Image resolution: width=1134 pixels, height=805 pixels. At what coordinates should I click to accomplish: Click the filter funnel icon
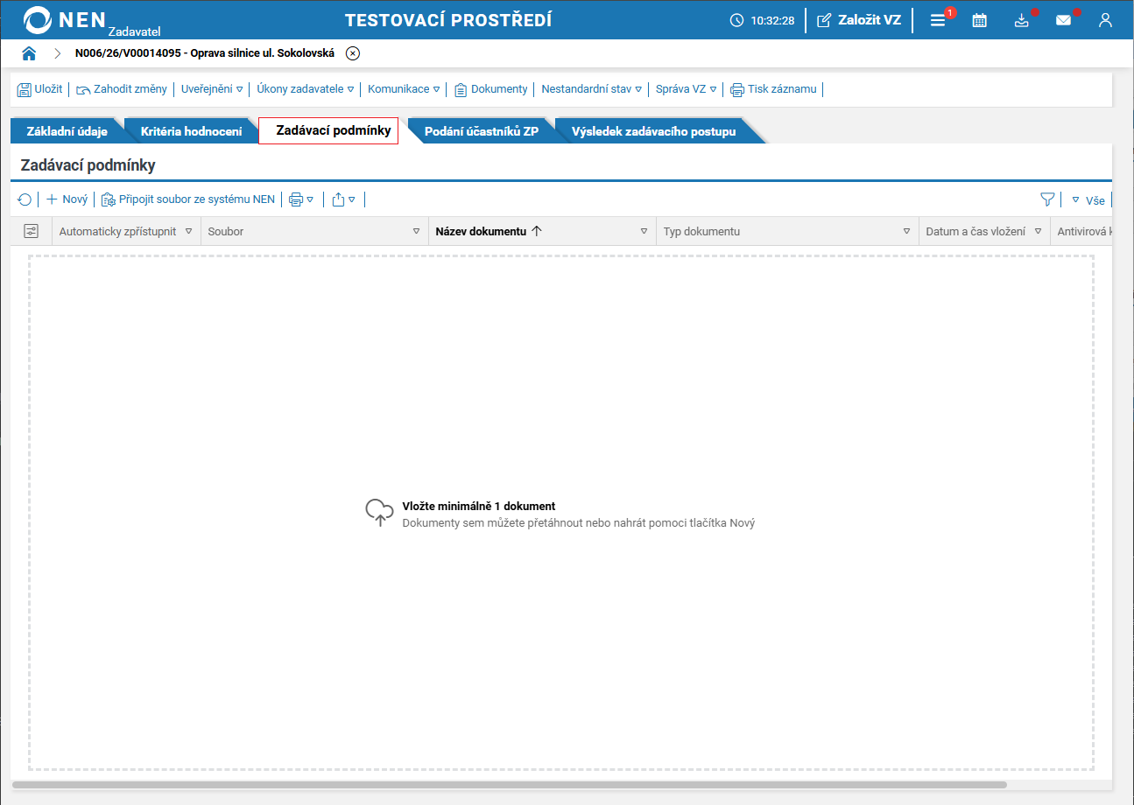1046,199
